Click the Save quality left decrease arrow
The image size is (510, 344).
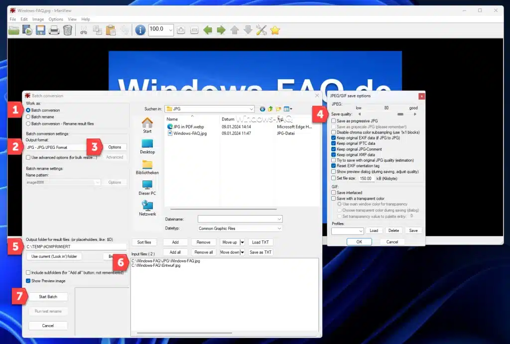point(360,114)
